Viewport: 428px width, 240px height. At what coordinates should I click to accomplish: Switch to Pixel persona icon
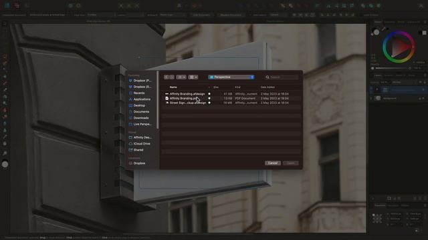click(x=17, y=5)
